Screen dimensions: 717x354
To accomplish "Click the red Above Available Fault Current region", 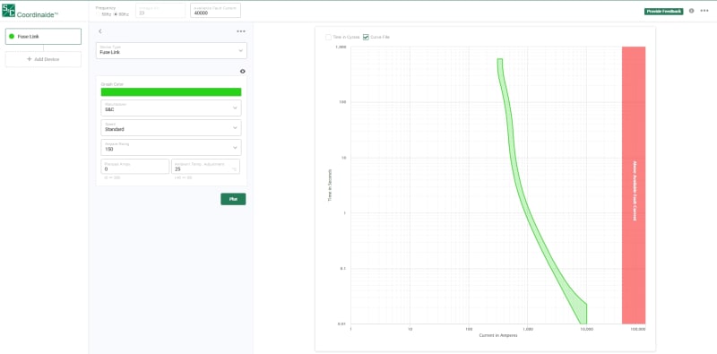I will (x=634, y=186).
